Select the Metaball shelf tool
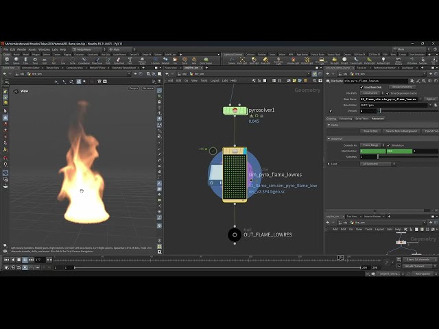Image resolution: width=439 pixels, height=329 pixels. click(x=165, y=60)
